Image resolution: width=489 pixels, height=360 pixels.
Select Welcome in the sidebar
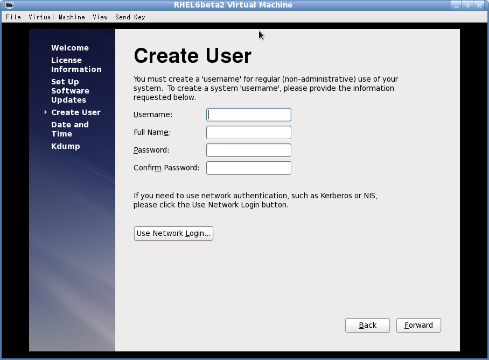pos(70,48)
